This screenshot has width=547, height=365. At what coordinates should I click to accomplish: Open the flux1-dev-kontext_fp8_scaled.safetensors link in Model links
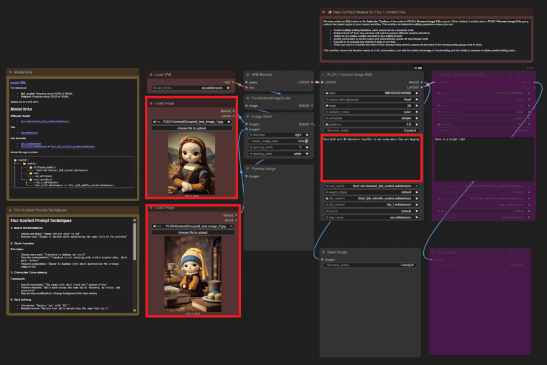(45, 121)
